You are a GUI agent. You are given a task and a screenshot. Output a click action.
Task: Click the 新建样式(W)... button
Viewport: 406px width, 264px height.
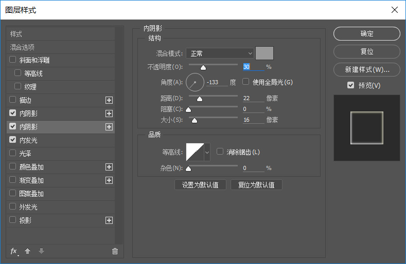366,69
